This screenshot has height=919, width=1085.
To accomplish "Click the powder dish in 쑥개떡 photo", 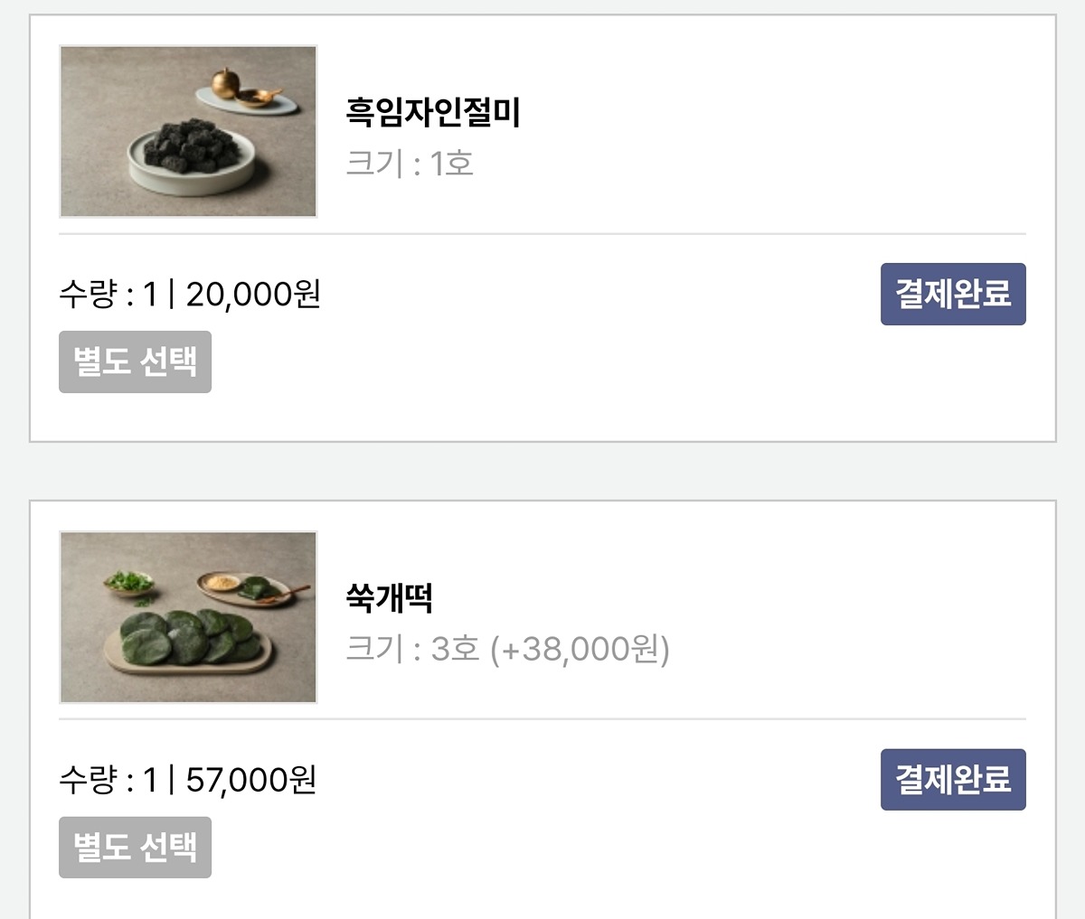I will point(220,583).
